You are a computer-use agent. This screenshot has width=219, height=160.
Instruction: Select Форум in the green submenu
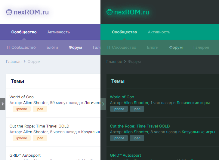[x=176, y=48]
